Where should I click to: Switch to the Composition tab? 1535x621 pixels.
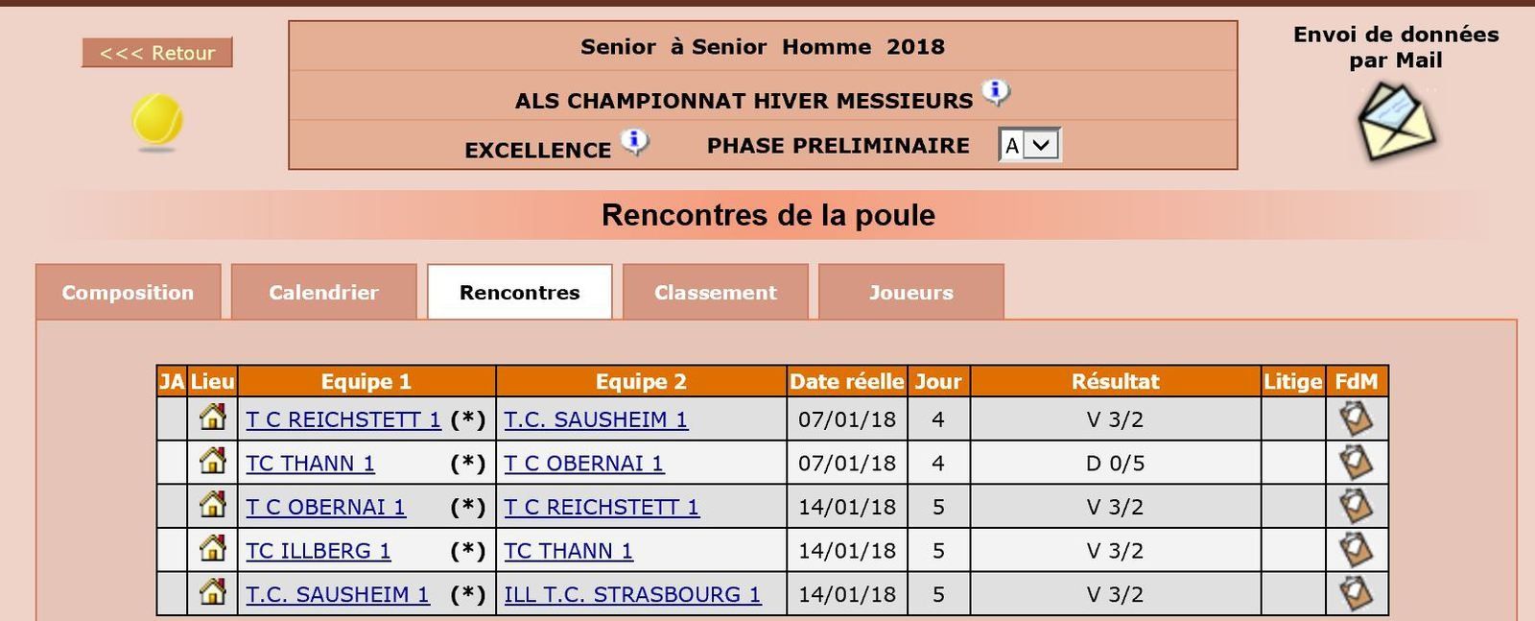[128, 292]
